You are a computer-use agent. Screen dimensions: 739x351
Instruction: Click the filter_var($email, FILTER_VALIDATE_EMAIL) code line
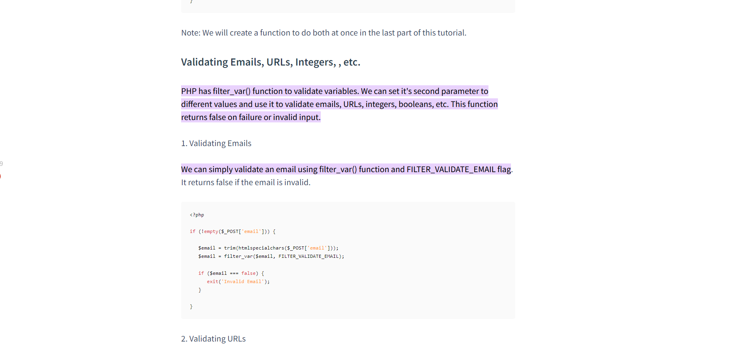pos(271,256)
